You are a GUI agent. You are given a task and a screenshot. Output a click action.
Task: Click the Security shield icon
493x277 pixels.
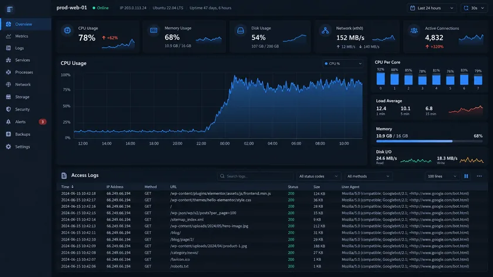[8, 109]
